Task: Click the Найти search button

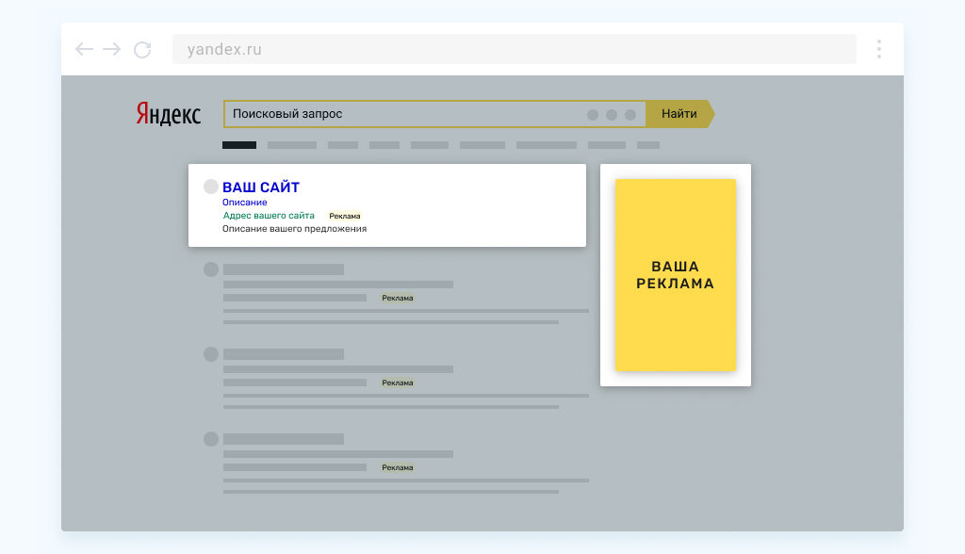Action: click(x=679, y=114)
